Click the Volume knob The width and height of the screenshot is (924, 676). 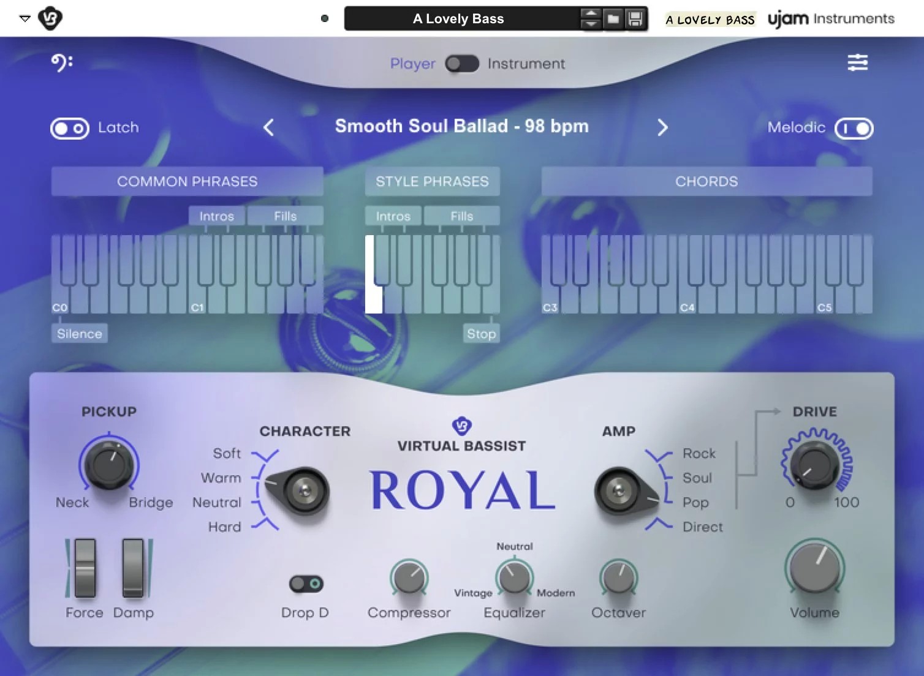tap(815, 568)
